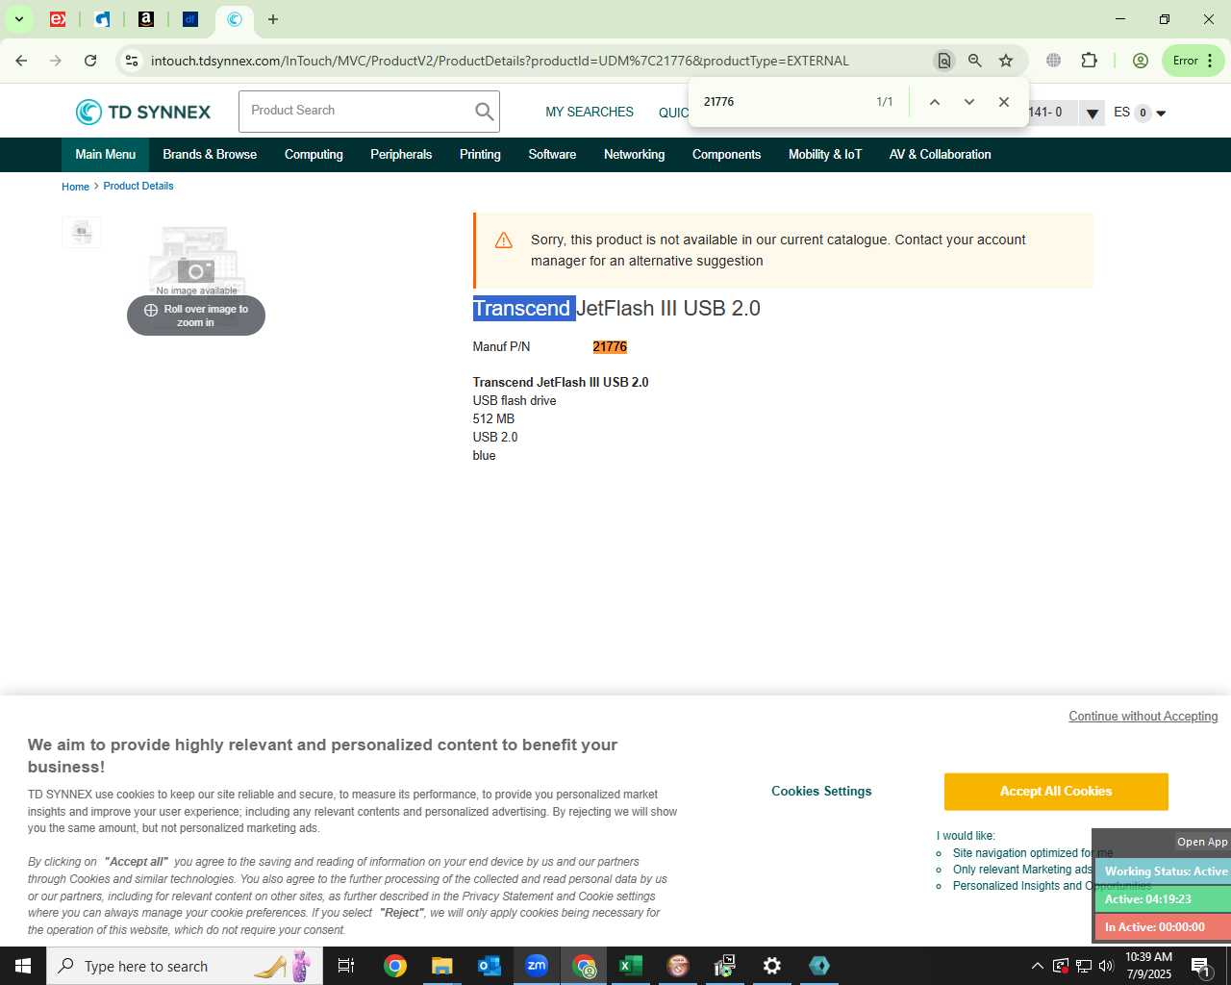The height and width of the screenshot is (985, 1231).
Task: Open the Peripherals menu
Action: 401,155
